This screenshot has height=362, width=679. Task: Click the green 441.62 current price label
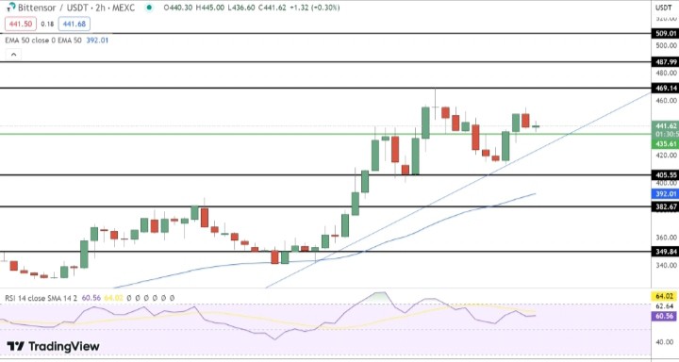click(x=665, y=125)
